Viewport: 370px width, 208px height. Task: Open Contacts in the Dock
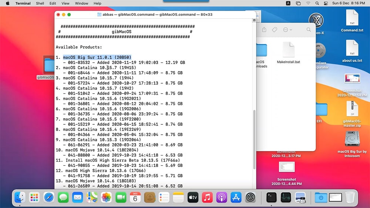(149, 197)
